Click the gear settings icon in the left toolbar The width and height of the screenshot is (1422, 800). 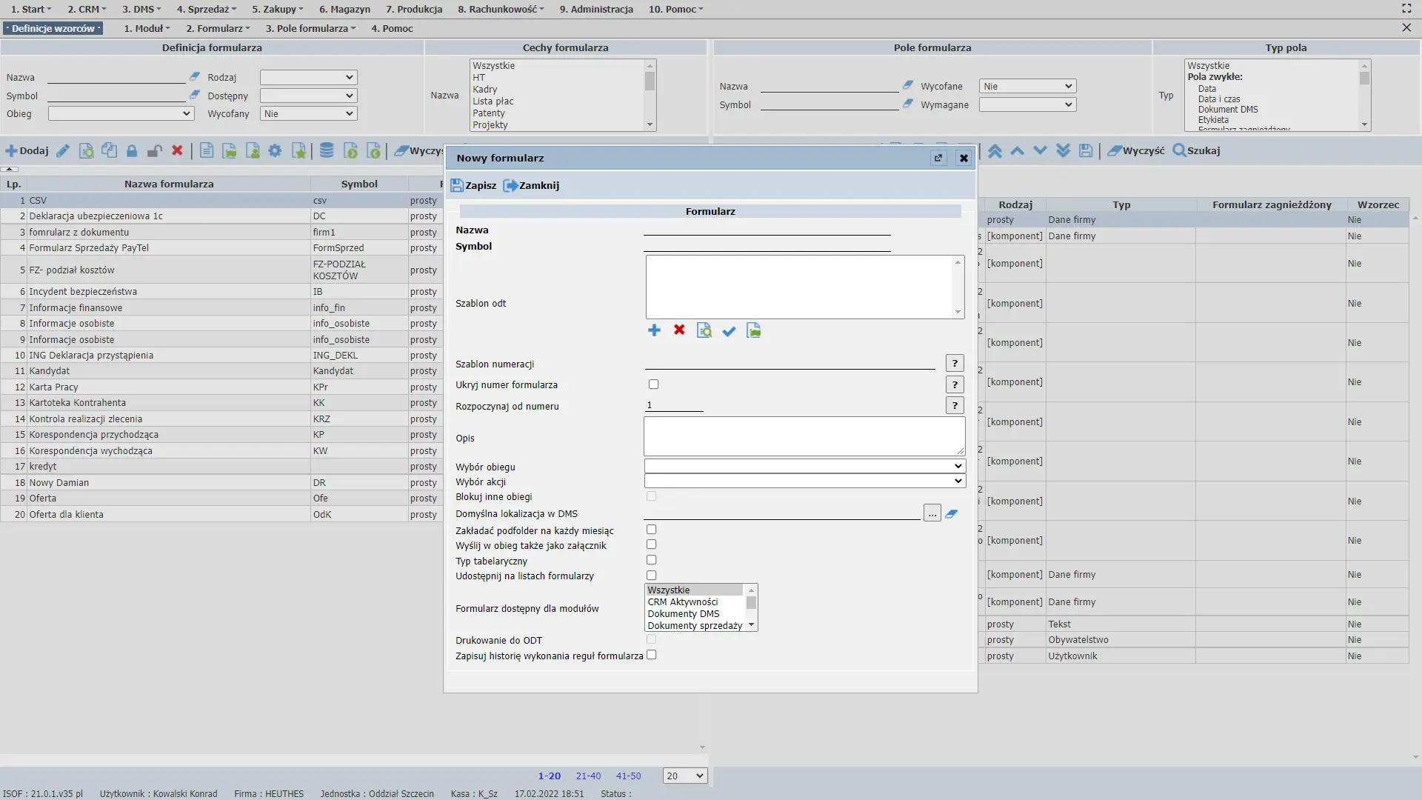pyautogui.click(x=275, y=151)
